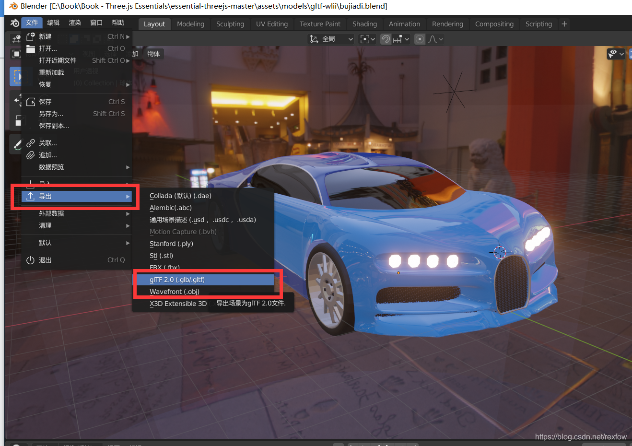This screenshot has width=632, height=446.
Task: Open the 全局 transform orientation dropdown
Action: pyautogui.click(x=331, y=39)
